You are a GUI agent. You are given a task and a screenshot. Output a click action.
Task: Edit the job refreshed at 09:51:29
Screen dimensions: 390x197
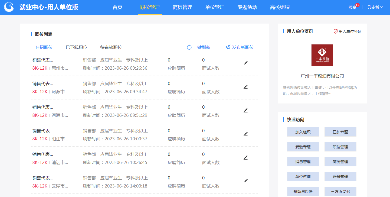245,111
